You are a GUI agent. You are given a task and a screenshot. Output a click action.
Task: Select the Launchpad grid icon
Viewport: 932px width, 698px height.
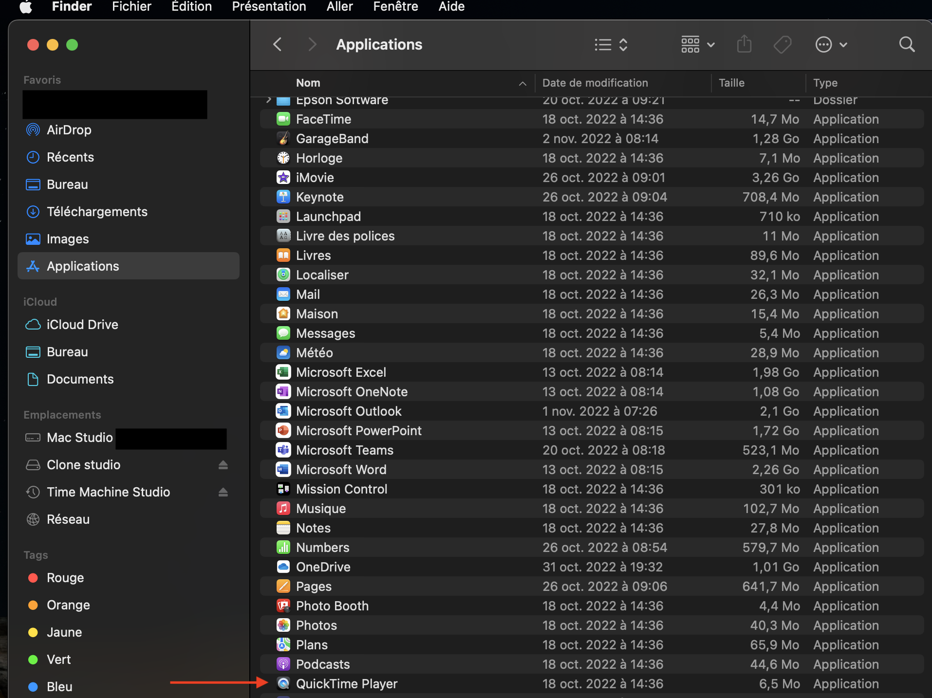[283, 217]
